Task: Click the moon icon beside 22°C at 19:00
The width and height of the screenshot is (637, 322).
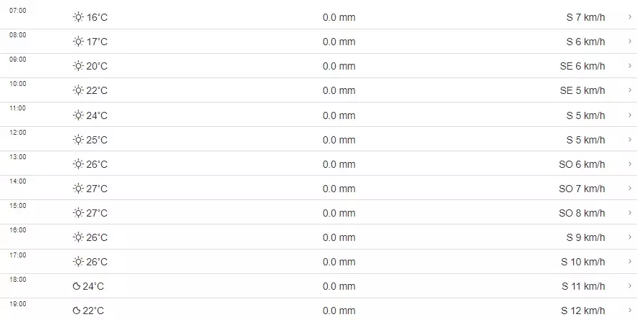Action: pyautogui.click(x=77, y=311)
